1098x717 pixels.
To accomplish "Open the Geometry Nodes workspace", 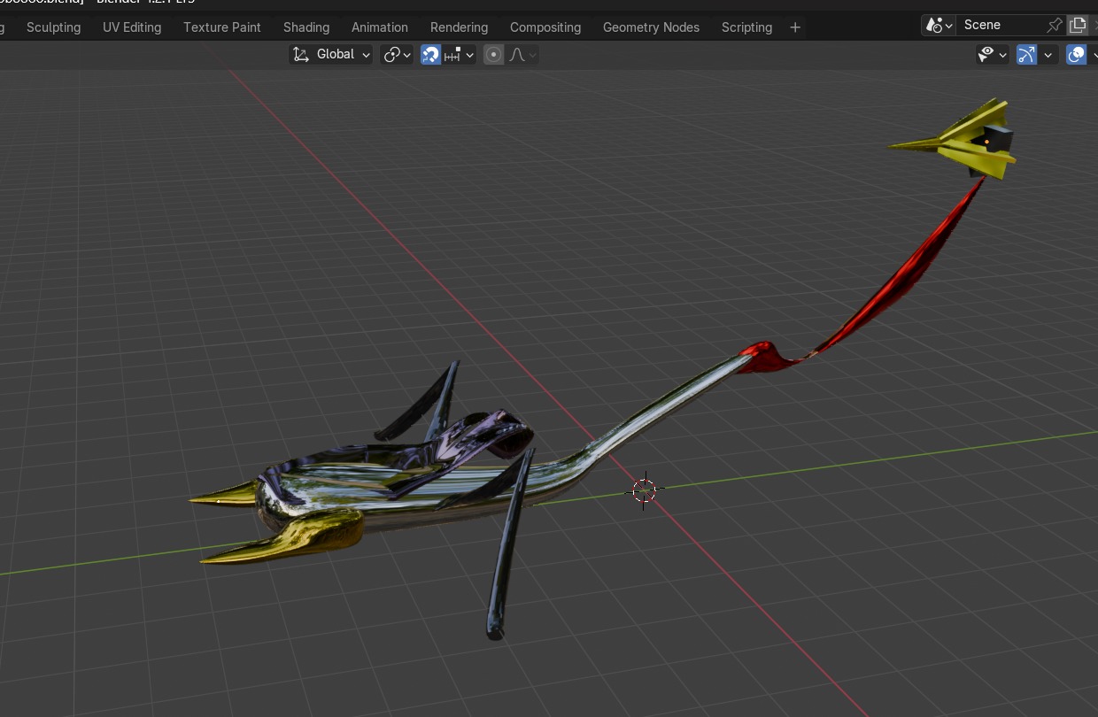I will point(651,27).
